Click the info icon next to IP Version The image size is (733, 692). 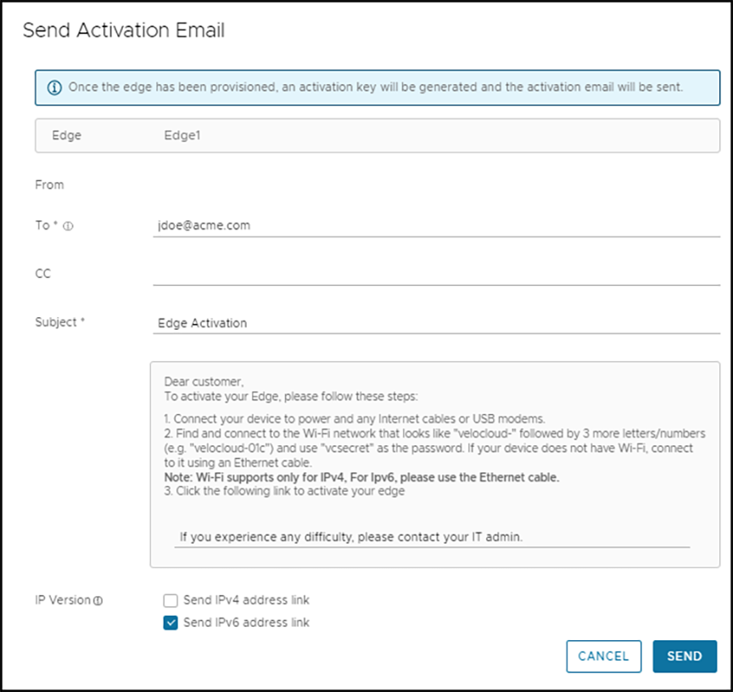(x=97, y=600)
